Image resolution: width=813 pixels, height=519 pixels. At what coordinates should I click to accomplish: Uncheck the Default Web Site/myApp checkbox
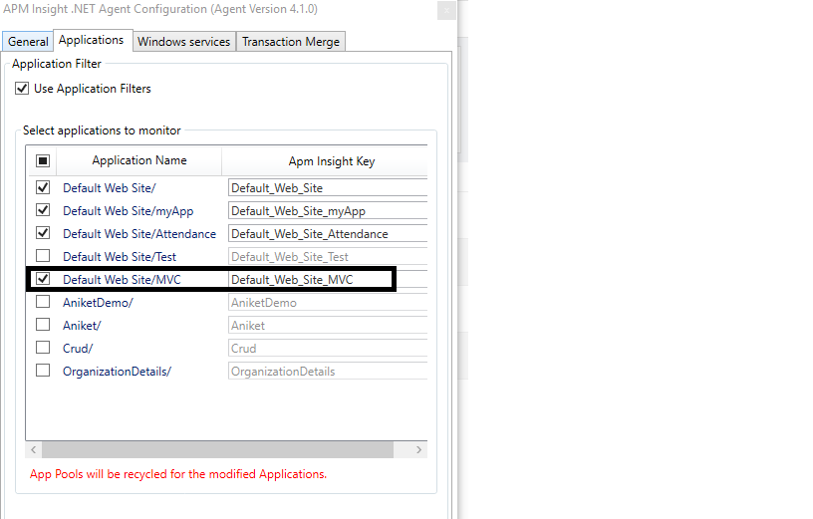point(43,210)
